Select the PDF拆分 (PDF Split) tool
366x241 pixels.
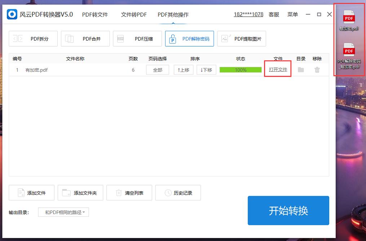pyautogui.click(x=33, y=38)
